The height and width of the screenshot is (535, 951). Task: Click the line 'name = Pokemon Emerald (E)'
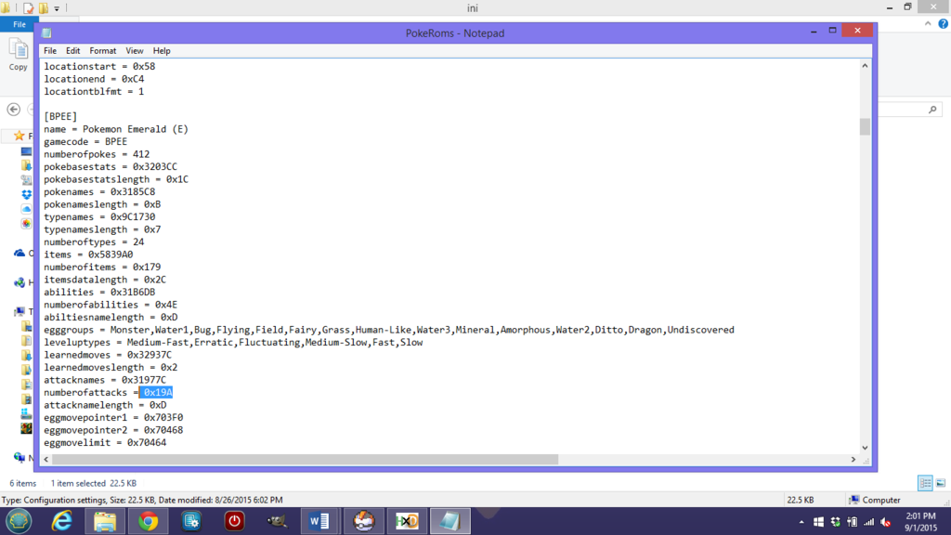pyautogui.click(x=116, y=129)
